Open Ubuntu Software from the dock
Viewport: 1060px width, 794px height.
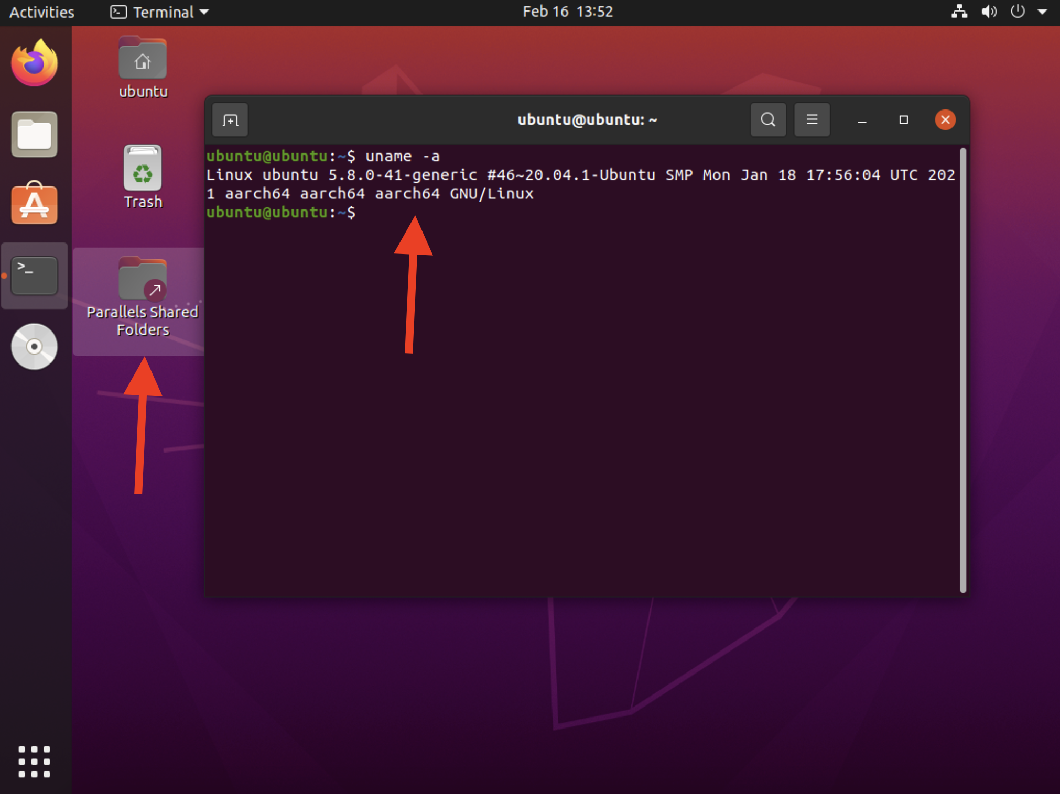coord(35,204)
